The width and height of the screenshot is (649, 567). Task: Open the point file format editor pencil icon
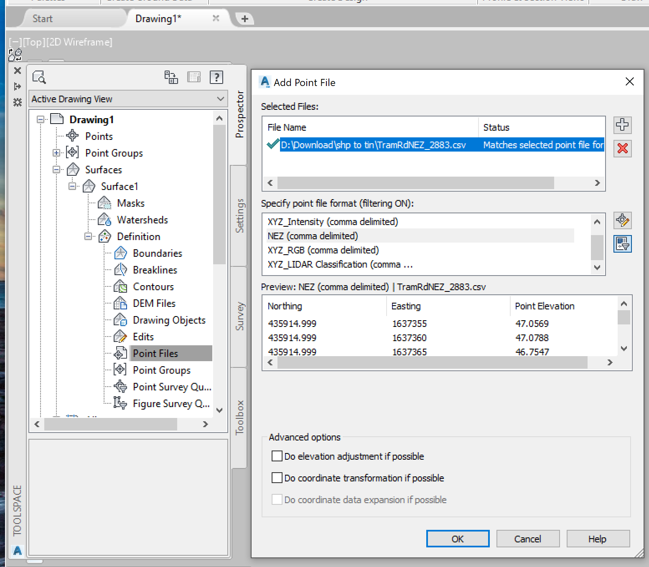[622, 220]
